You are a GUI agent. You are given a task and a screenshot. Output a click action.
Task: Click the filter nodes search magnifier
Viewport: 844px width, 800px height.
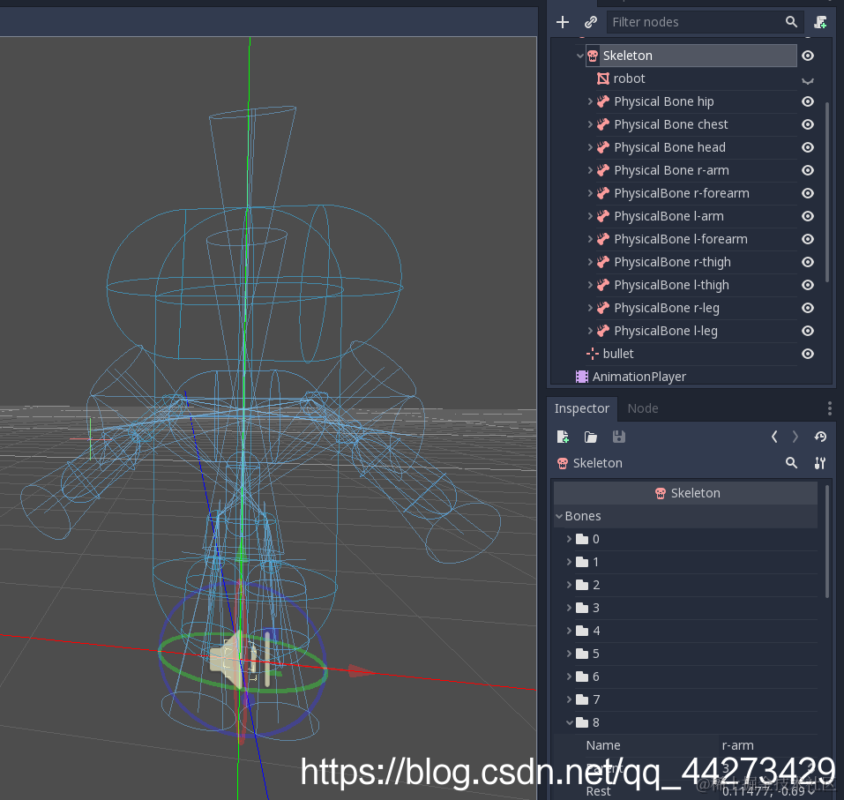pyautogui.click(x=791, y=22)
